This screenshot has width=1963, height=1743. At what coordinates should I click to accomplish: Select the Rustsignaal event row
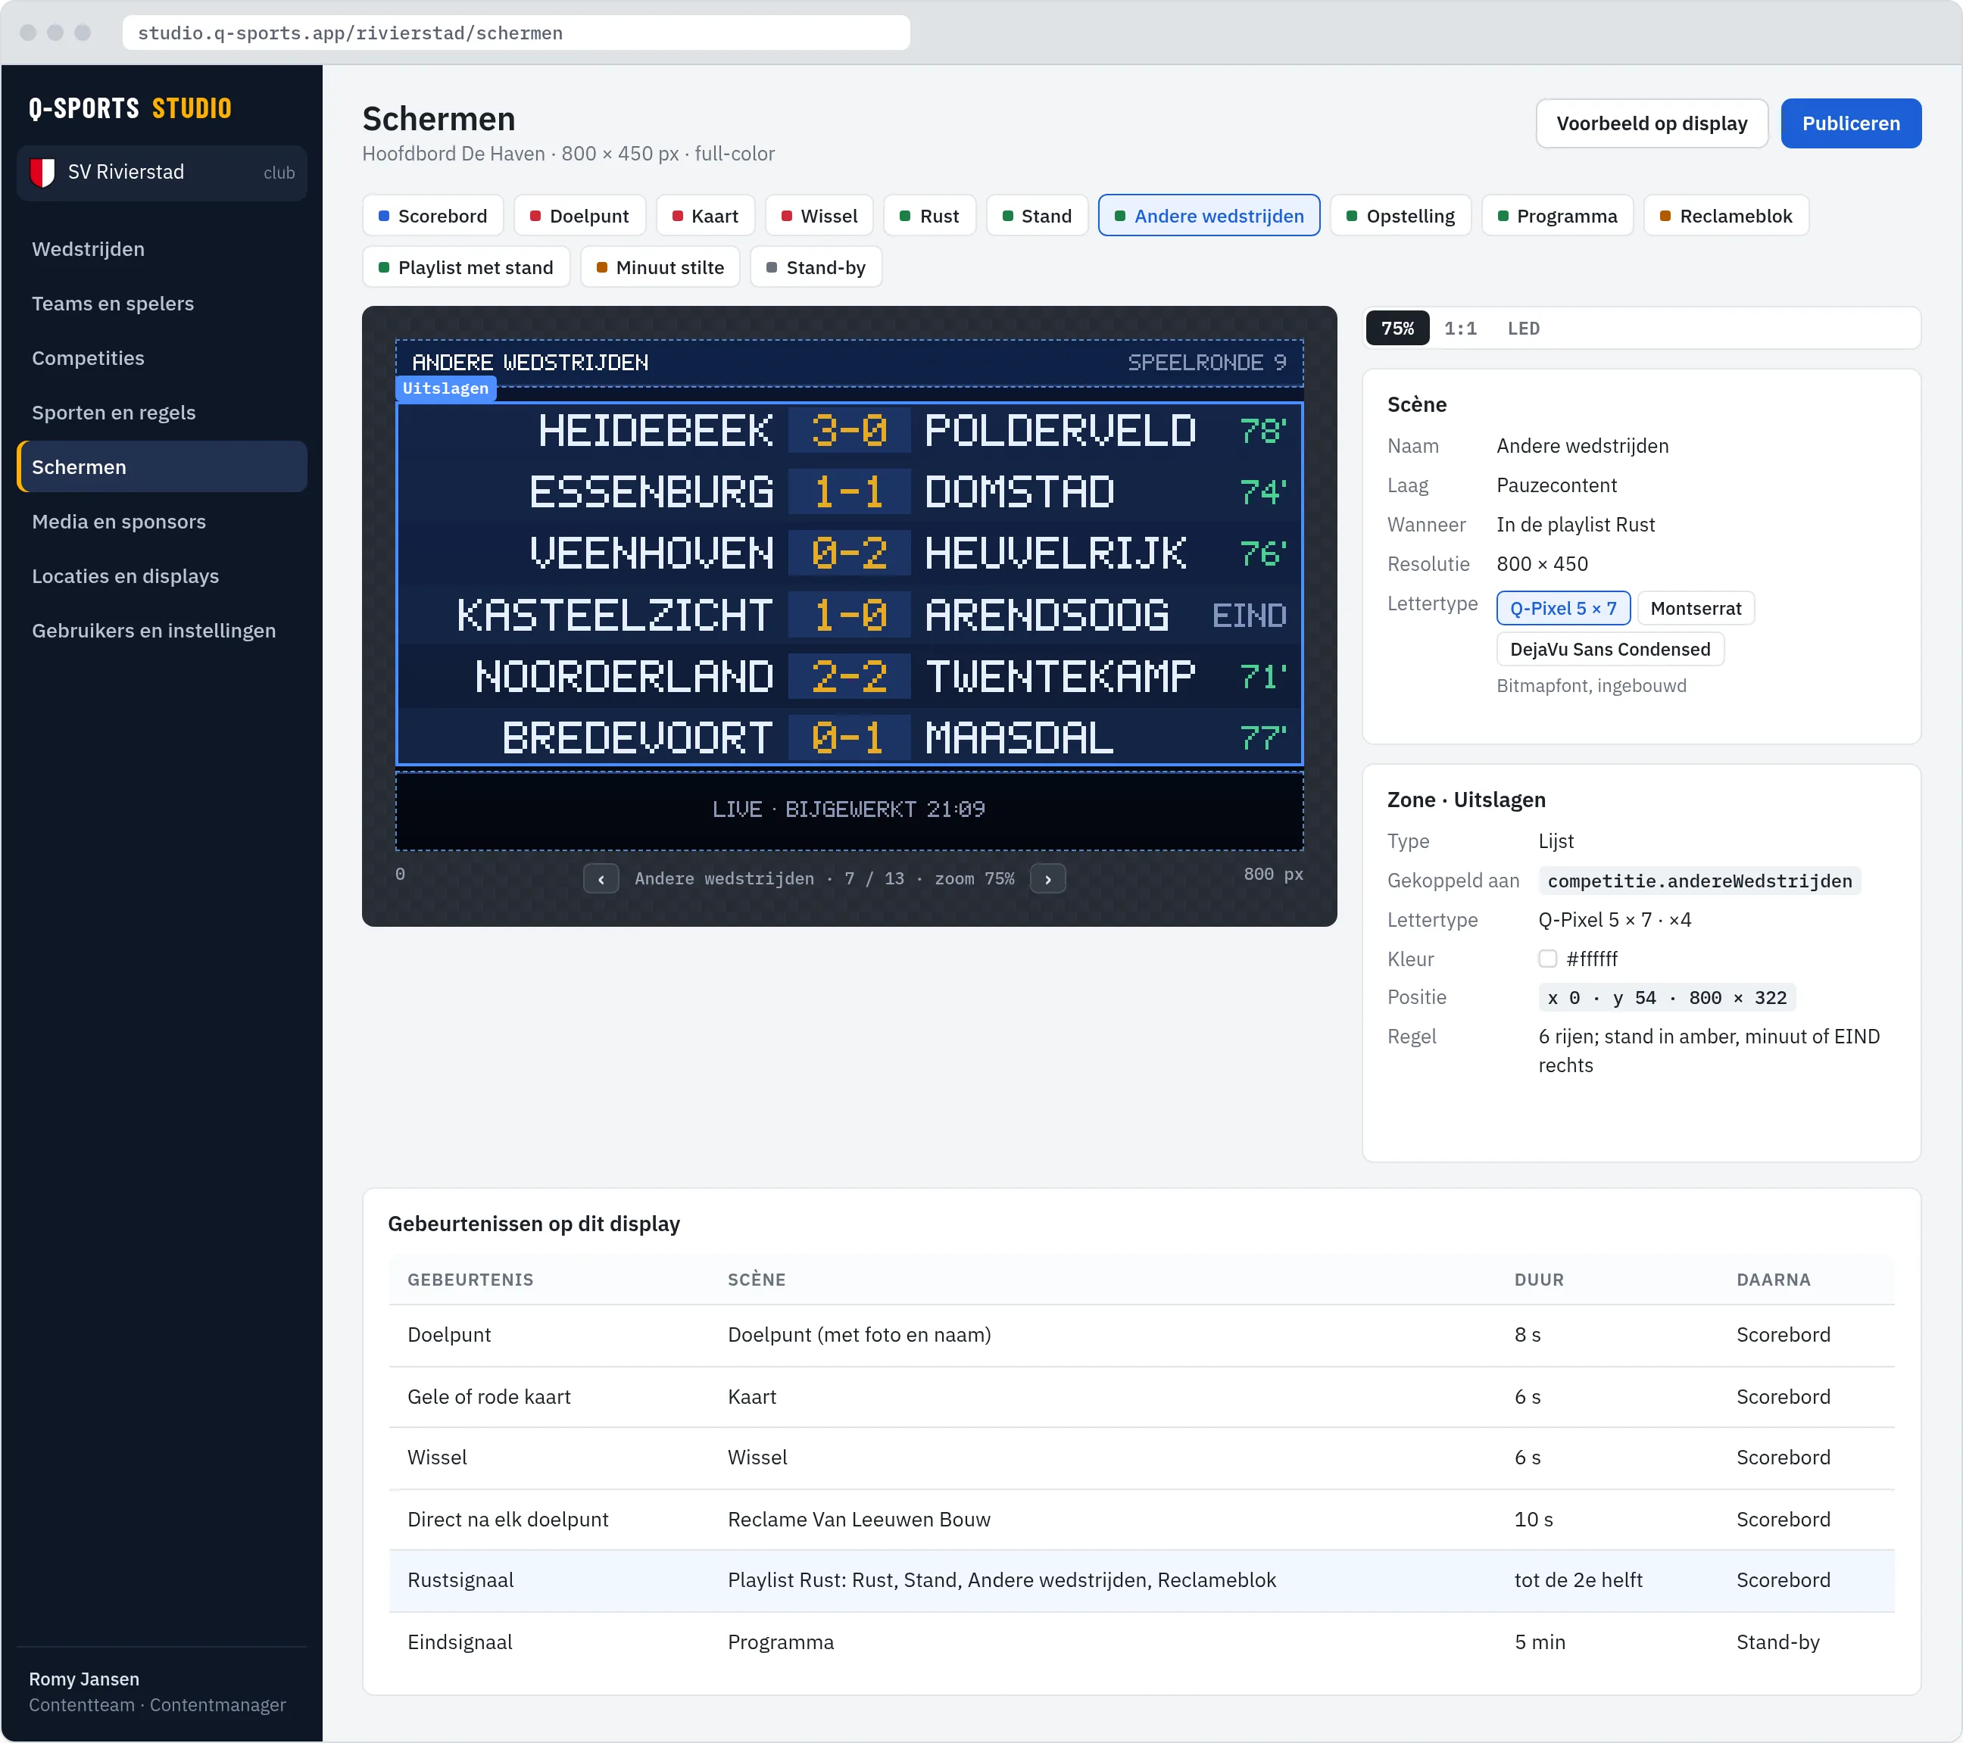point(1142,1579)
